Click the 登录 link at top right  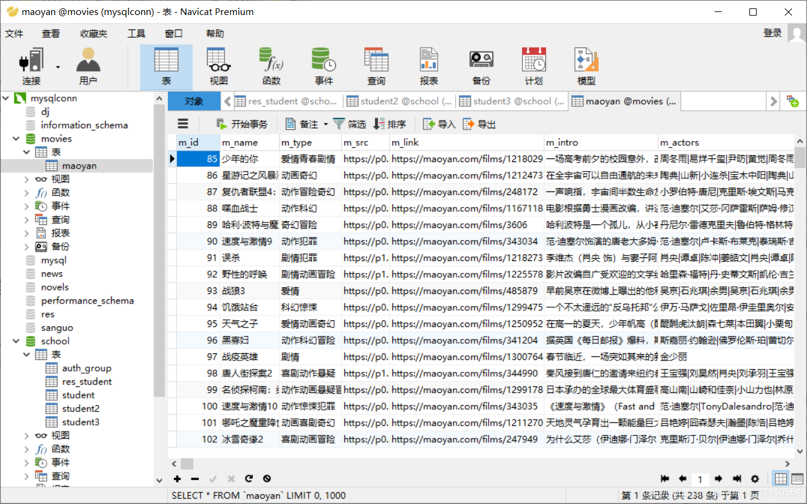coord(774,34)
